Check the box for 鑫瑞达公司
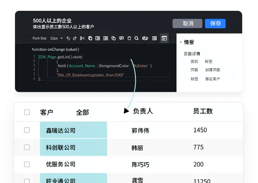Image resolution: width=258 pixels, height=183 pixels. pos(27,130)
